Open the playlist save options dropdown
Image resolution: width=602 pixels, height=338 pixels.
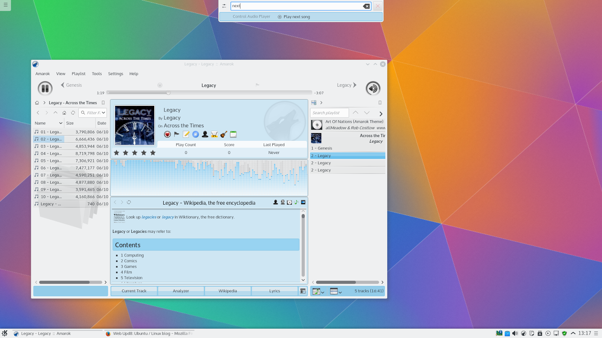click(322, 292)
